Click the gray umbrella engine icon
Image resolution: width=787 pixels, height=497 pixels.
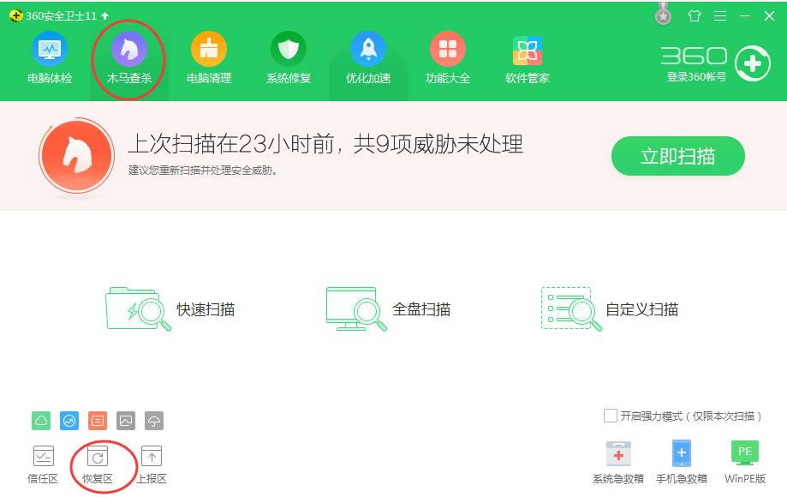(153, 421)
